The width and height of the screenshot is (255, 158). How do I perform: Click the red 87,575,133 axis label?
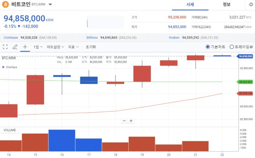[x=245, y=94]
